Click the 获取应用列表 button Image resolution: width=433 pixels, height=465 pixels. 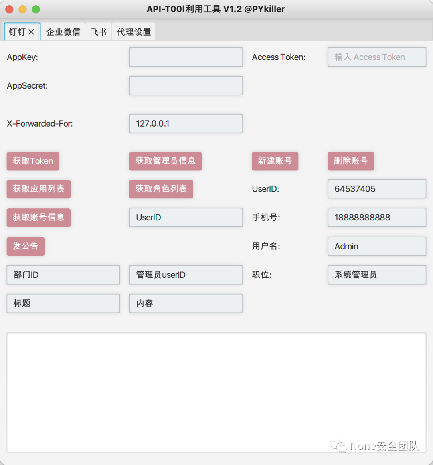38,189
